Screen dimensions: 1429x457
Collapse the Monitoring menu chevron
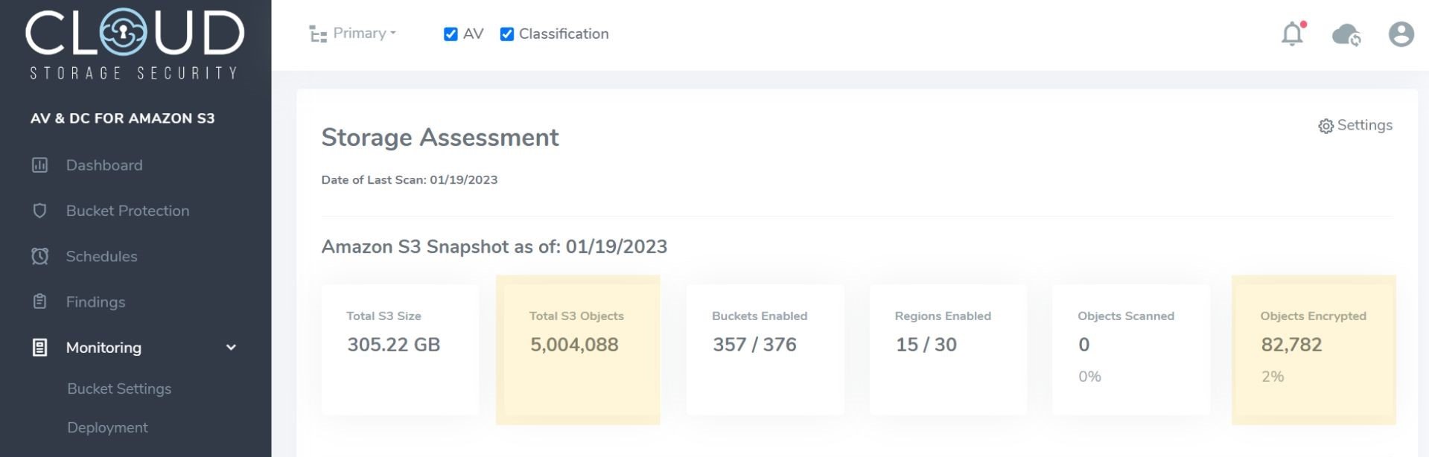tap(231, 348)
